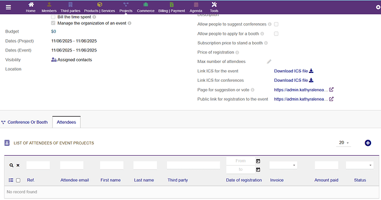Sort by Ref. column header
Viewport: 381px width, 200px height.
(31, 180)
